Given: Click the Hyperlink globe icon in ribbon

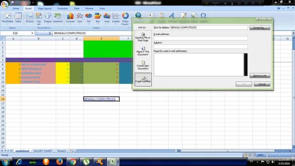Looking at the screenshot, I should (x=138, y=15).
